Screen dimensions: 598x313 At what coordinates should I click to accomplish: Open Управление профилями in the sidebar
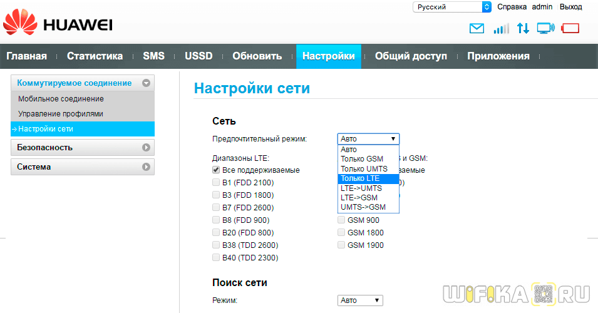click(x=61, y=114)
